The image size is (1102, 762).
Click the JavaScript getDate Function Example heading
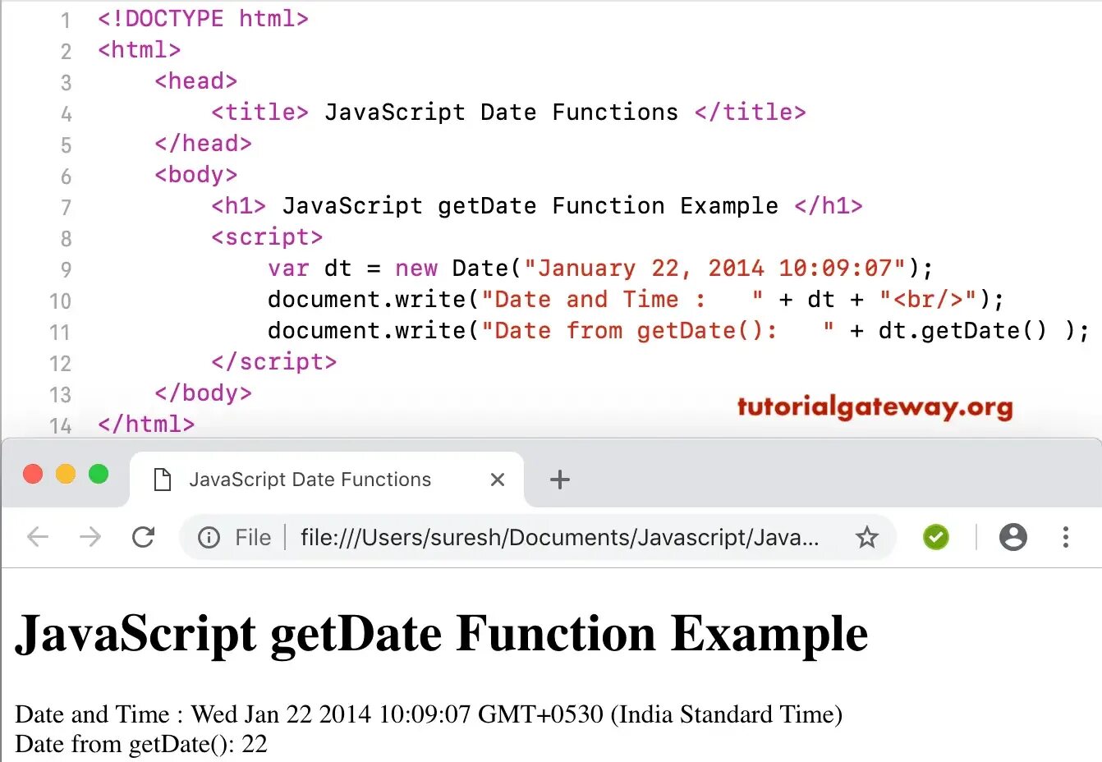[x=442, y=634]
